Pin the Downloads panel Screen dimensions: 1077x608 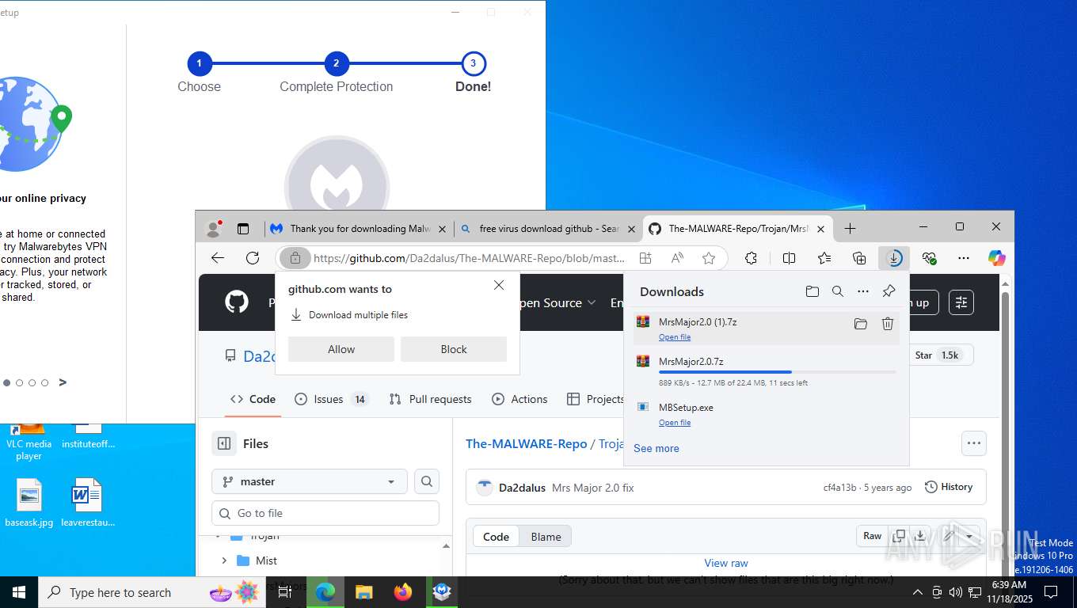[x=889, y=291]
